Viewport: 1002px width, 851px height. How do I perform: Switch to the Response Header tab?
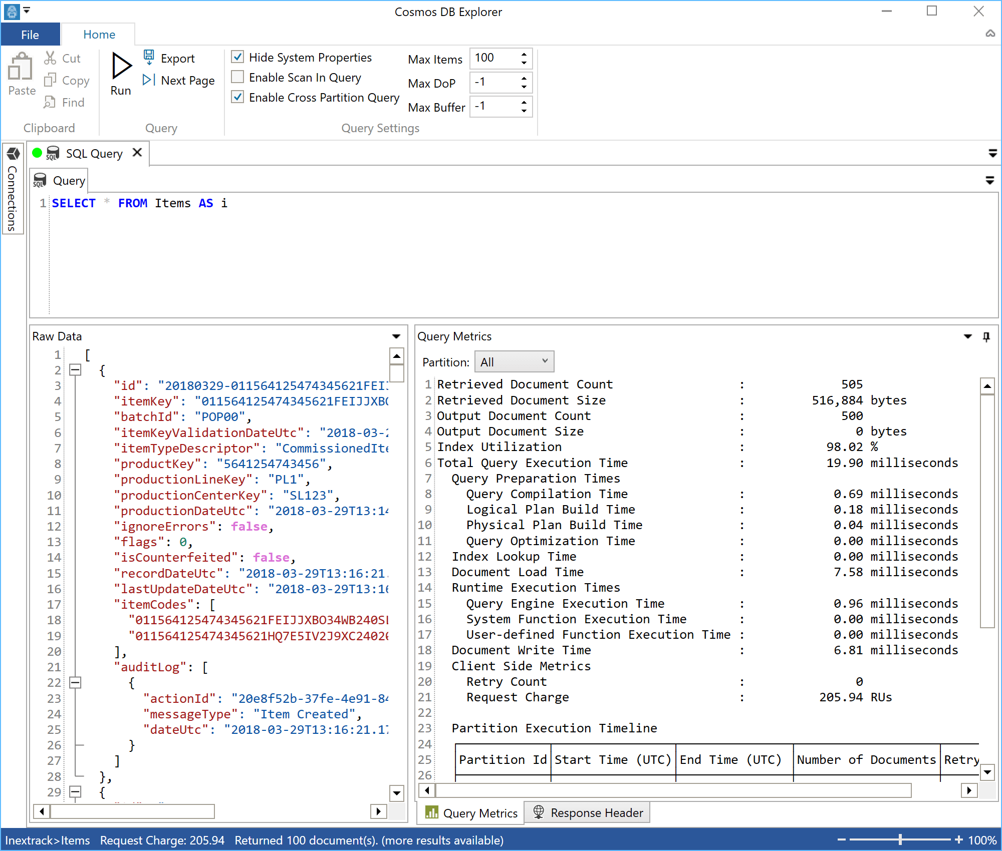click(588, 812)
